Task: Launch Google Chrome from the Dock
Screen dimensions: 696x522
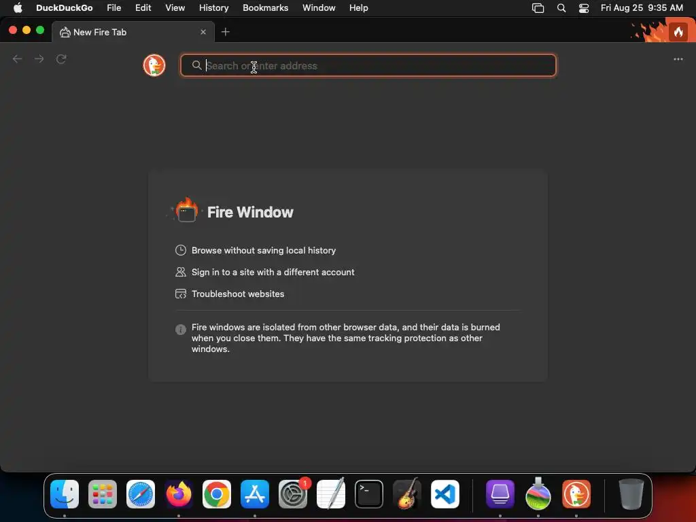Action: [x=217, y=494]
